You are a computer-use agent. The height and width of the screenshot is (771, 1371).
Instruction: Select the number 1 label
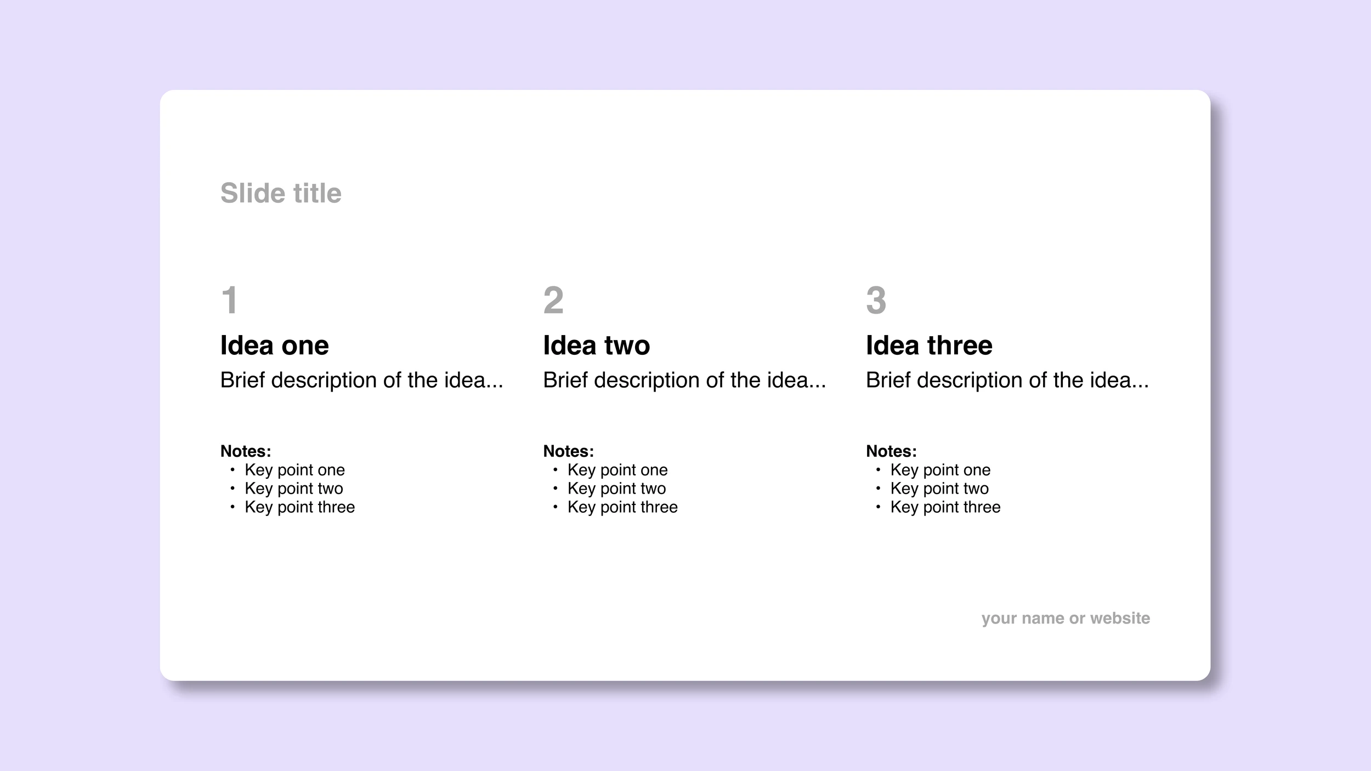coord(230,300)
